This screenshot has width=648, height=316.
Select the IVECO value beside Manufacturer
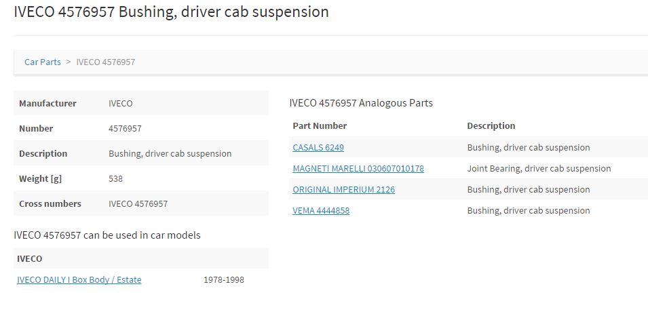point(121,103)
